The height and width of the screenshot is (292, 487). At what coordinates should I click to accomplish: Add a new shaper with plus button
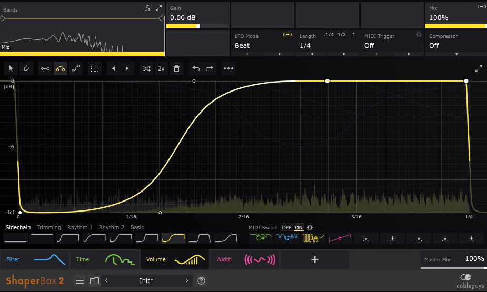click(315, 259)
